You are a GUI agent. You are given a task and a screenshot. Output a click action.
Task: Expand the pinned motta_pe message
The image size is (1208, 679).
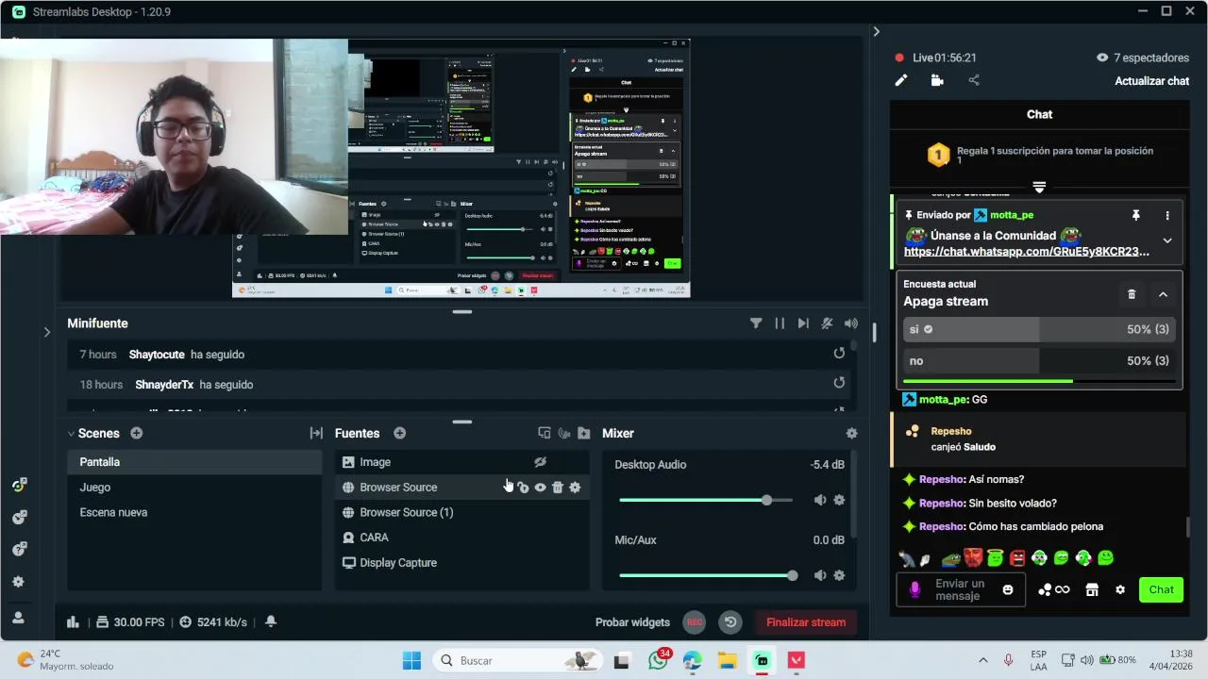[1167, 240]
